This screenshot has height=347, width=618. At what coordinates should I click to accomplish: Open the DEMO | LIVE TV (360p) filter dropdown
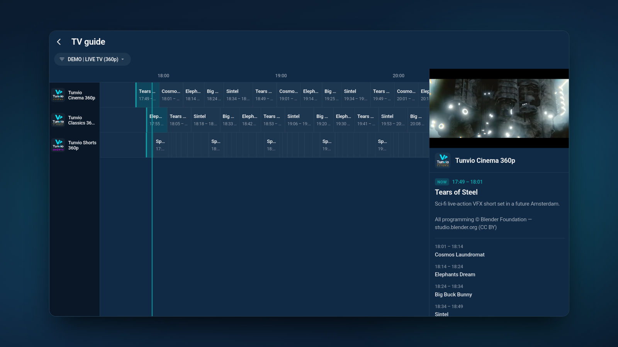pos(92,59)
